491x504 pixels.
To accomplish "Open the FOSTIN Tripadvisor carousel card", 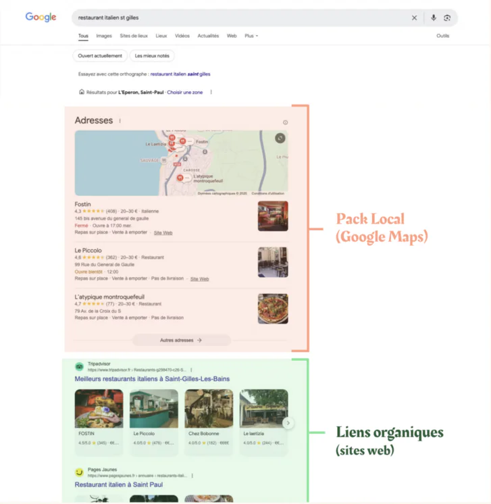I will (99, 422).
